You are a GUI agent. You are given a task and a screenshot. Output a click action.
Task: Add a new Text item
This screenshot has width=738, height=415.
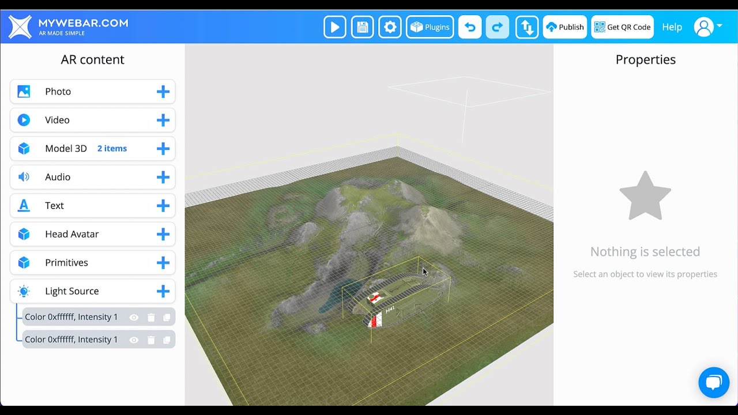point(163,206)
